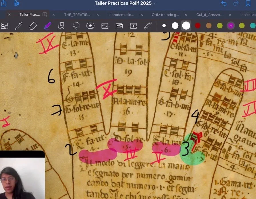
Task: Tap the presenter webcam thumbnail
Action: coord(22,175)
